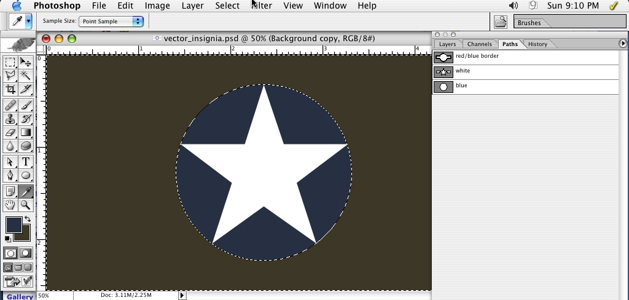
Task: Open the File menu
Action: click(x=99, y=6)
